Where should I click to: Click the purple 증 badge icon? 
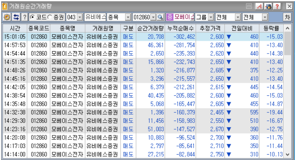pos(170,17)
